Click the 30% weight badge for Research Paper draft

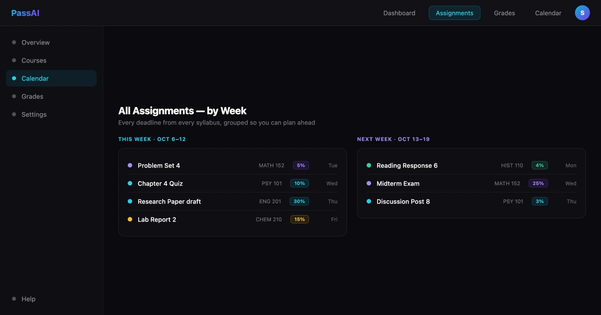(299, 201)
